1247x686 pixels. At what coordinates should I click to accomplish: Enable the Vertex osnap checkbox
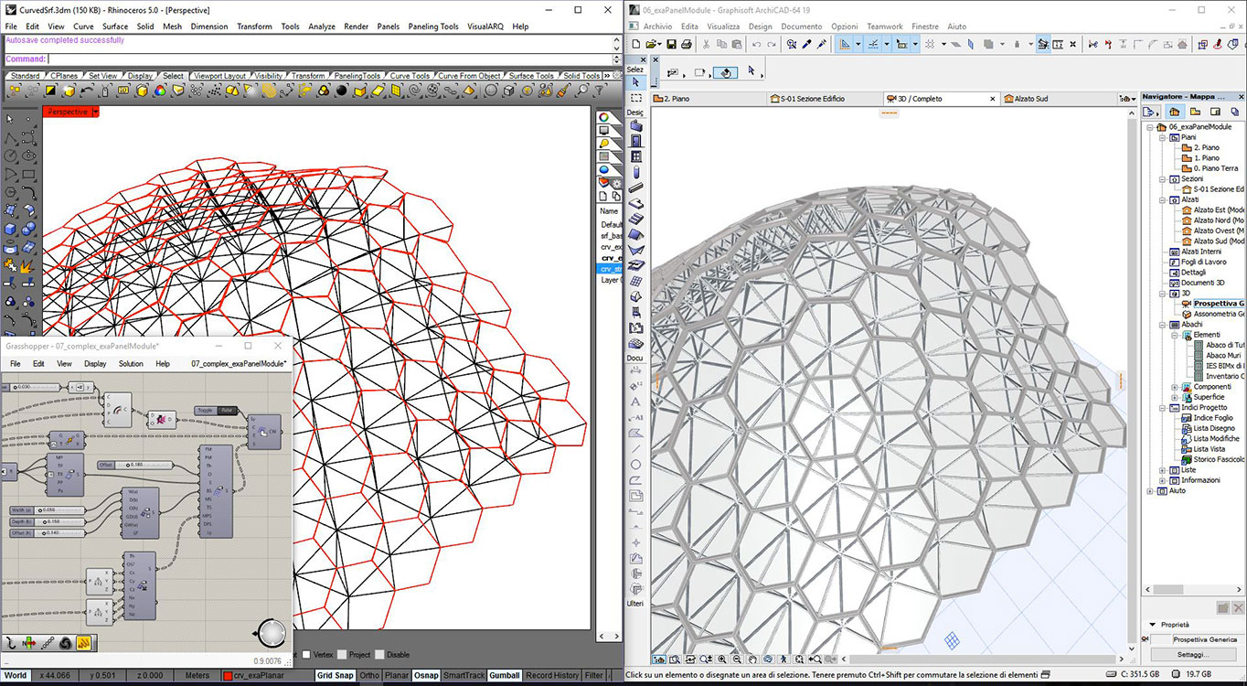(x=308, y=655)
